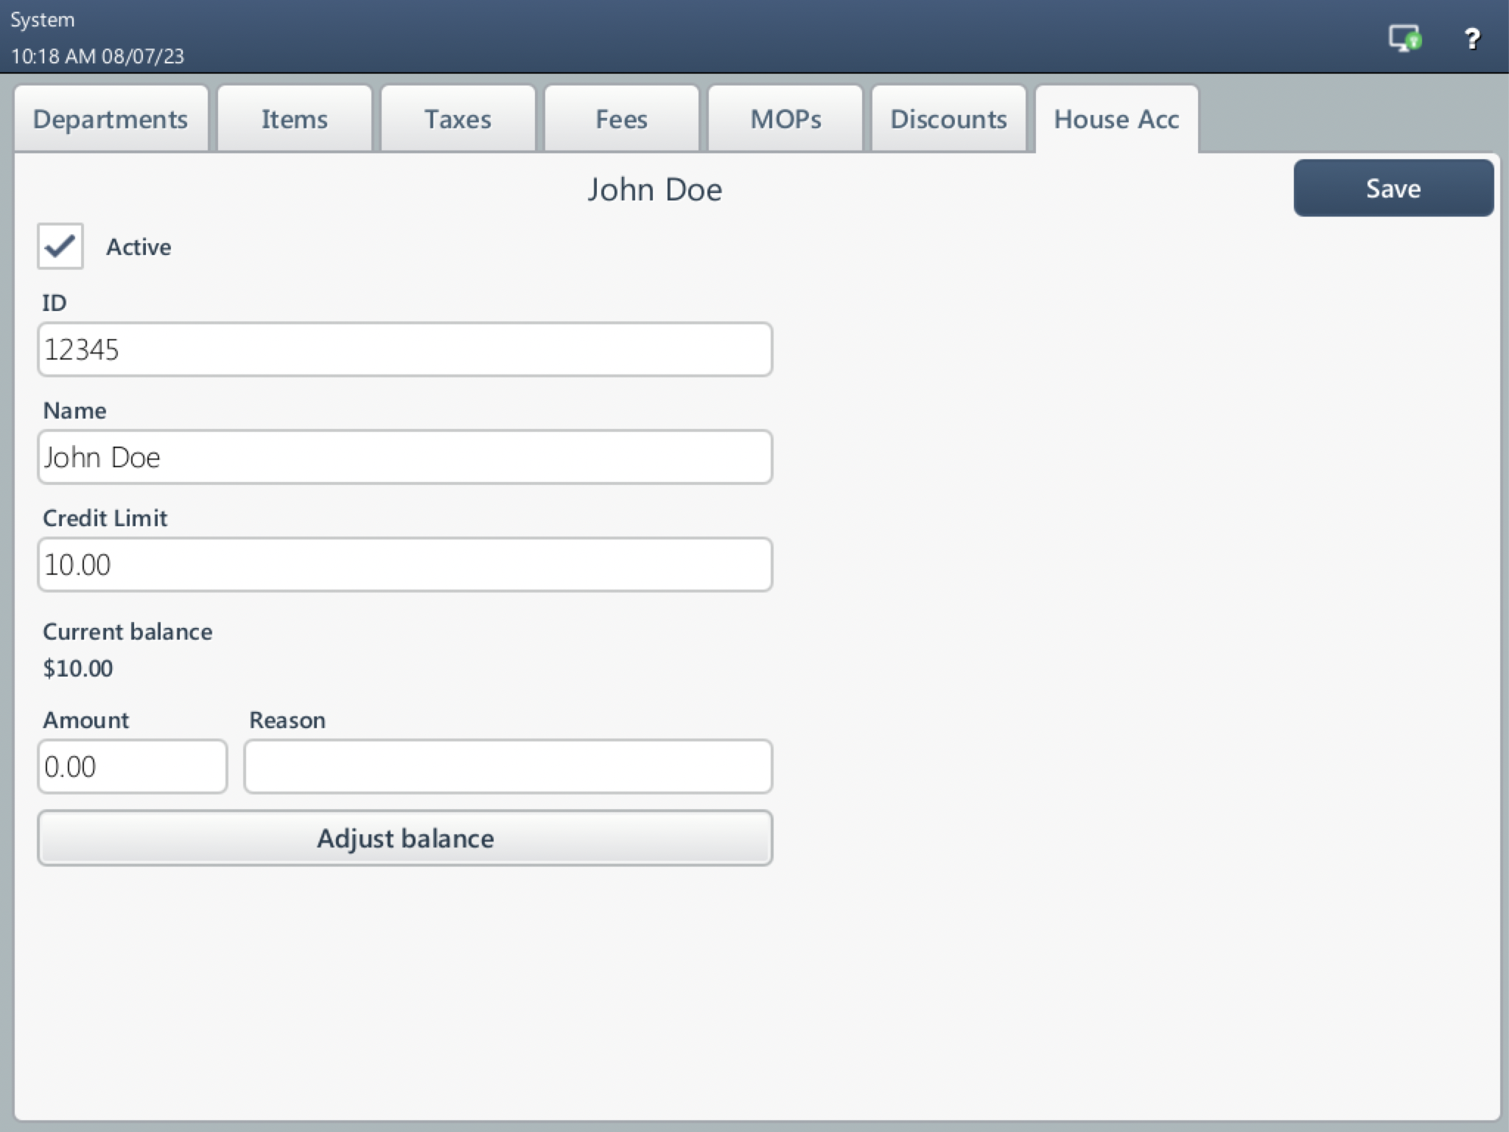Click the screen-sharing status icon in title bar
Viewport: 1509px width, 1132px height.
pyautogui.click(x=1402, y=38)
